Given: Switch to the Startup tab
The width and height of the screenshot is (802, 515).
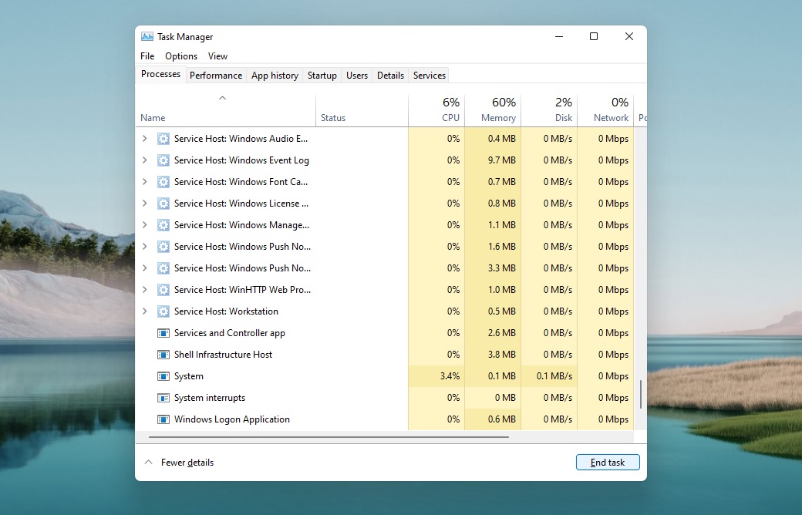Looking at the screenshot, I should coord(322,76).
